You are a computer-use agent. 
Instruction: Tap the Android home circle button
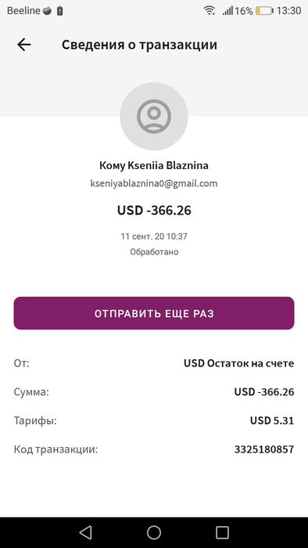click(154, 532)
